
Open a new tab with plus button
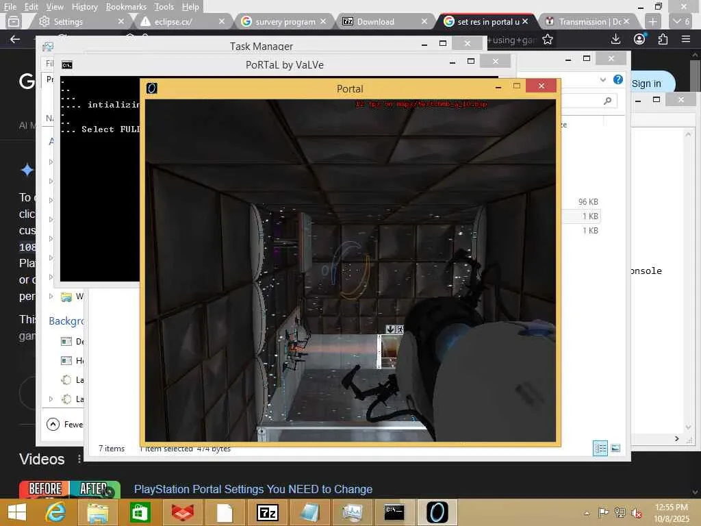click(x=652, y=21)
